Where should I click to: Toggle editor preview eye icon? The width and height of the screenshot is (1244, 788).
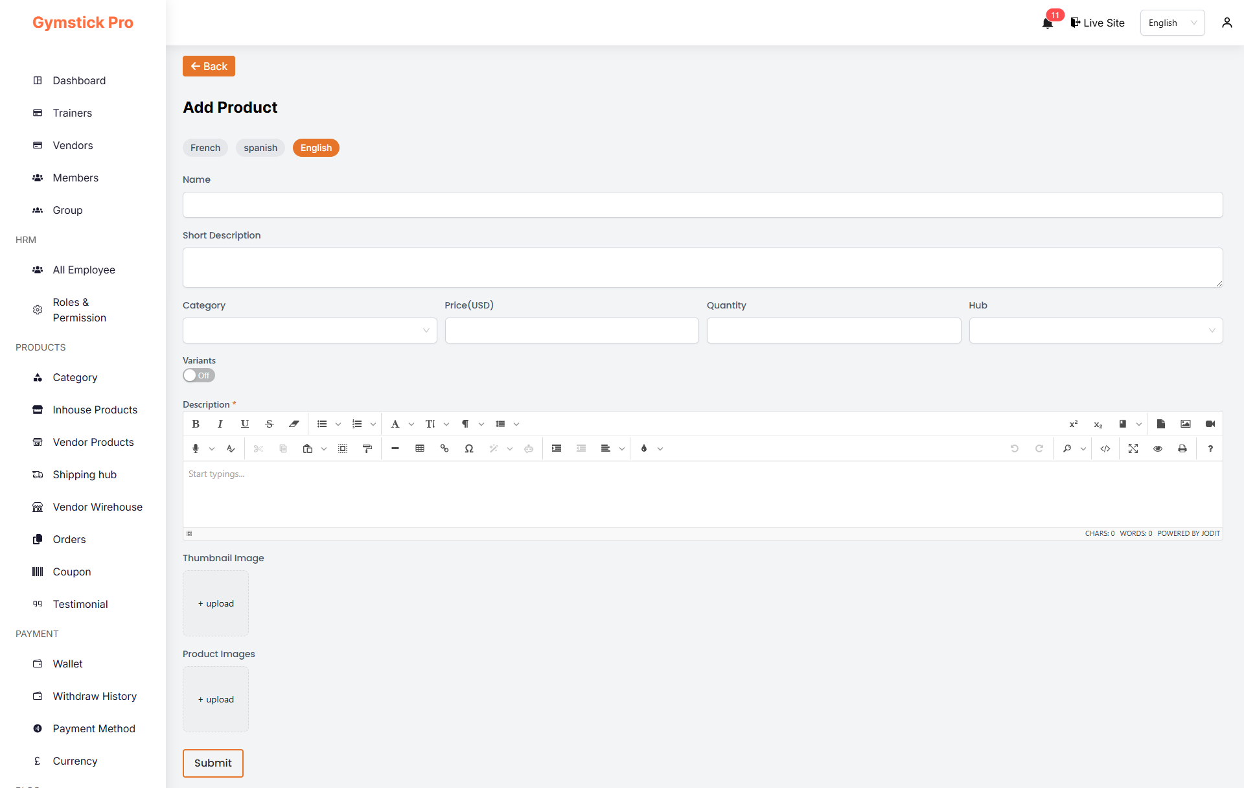pyautogui.click(x=1158, y=448)
